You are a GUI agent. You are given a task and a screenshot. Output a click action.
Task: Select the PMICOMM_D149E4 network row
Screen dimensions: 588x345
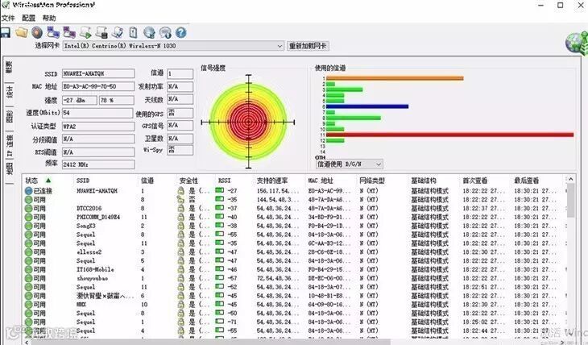(x=294, y=217)
